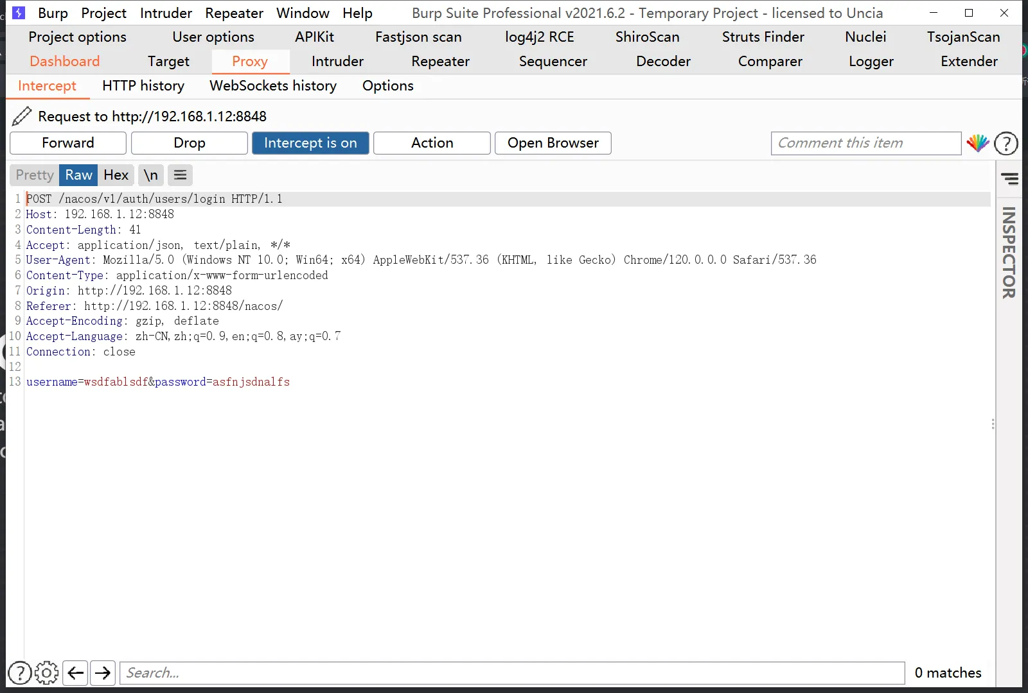Go to previous search match with left arrow
The width and height of the screenshot is (1028, 693).
click(75, 672)
